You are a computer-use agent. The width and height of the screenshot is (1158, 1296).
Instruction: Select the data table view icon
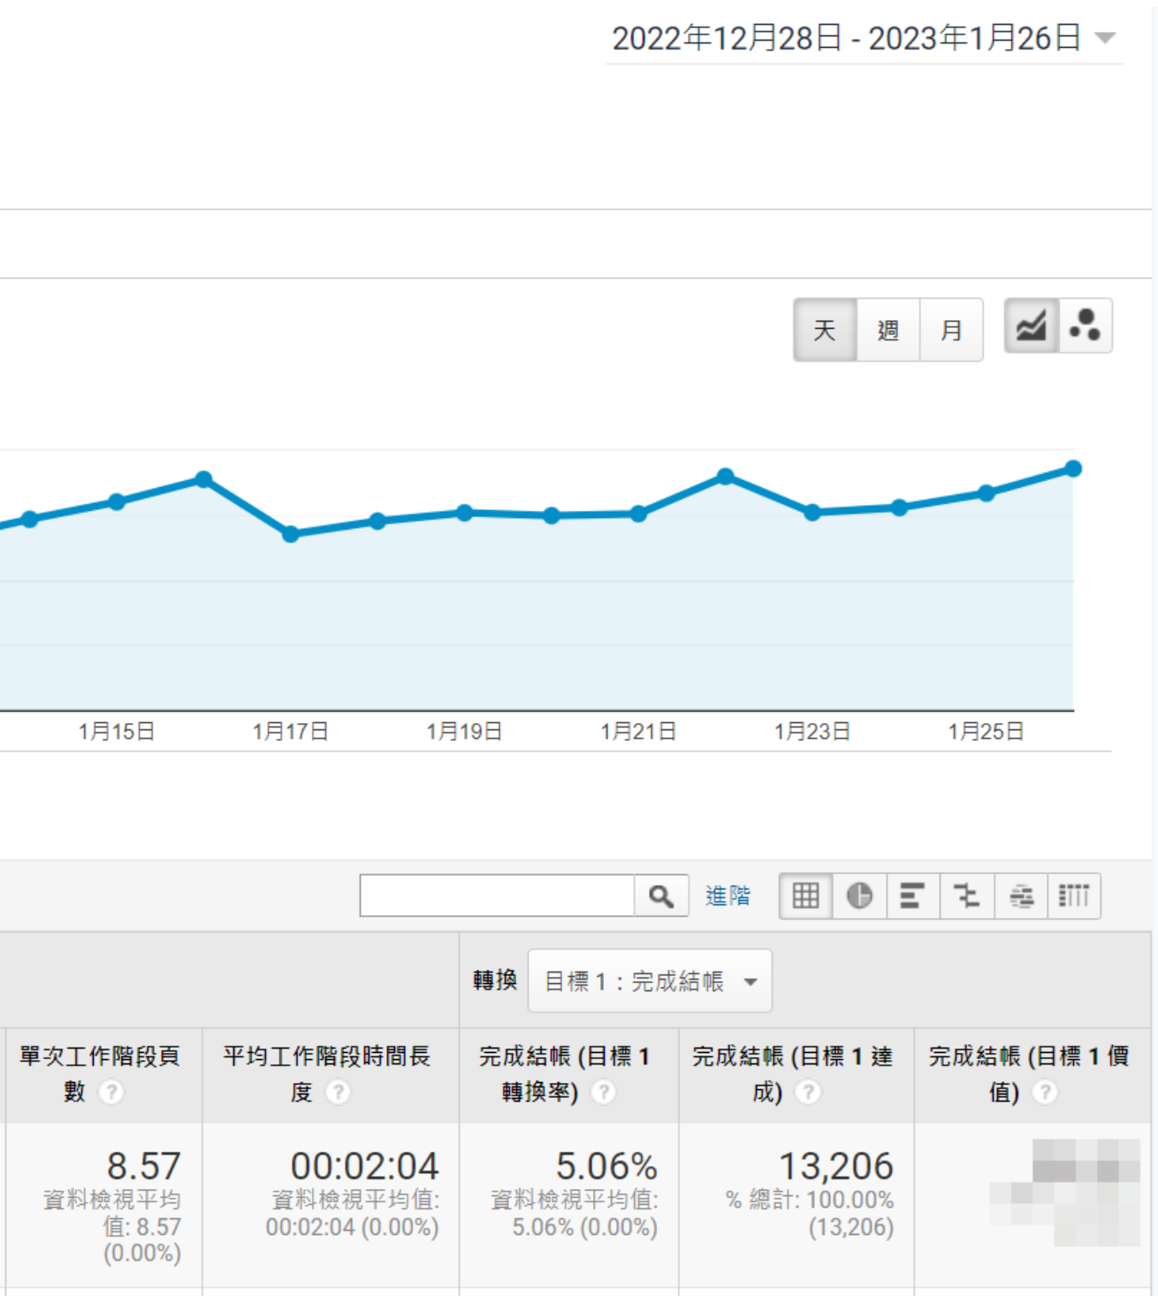click(805, 896)
